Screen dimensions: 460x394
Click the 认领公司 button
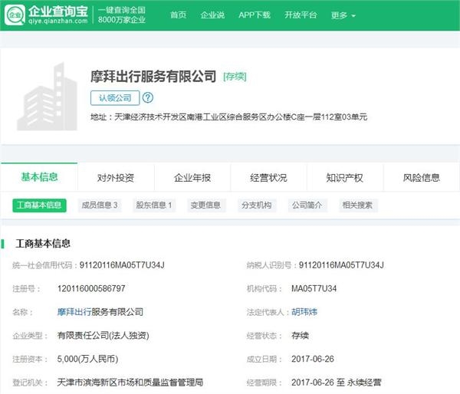pos(115,97)
